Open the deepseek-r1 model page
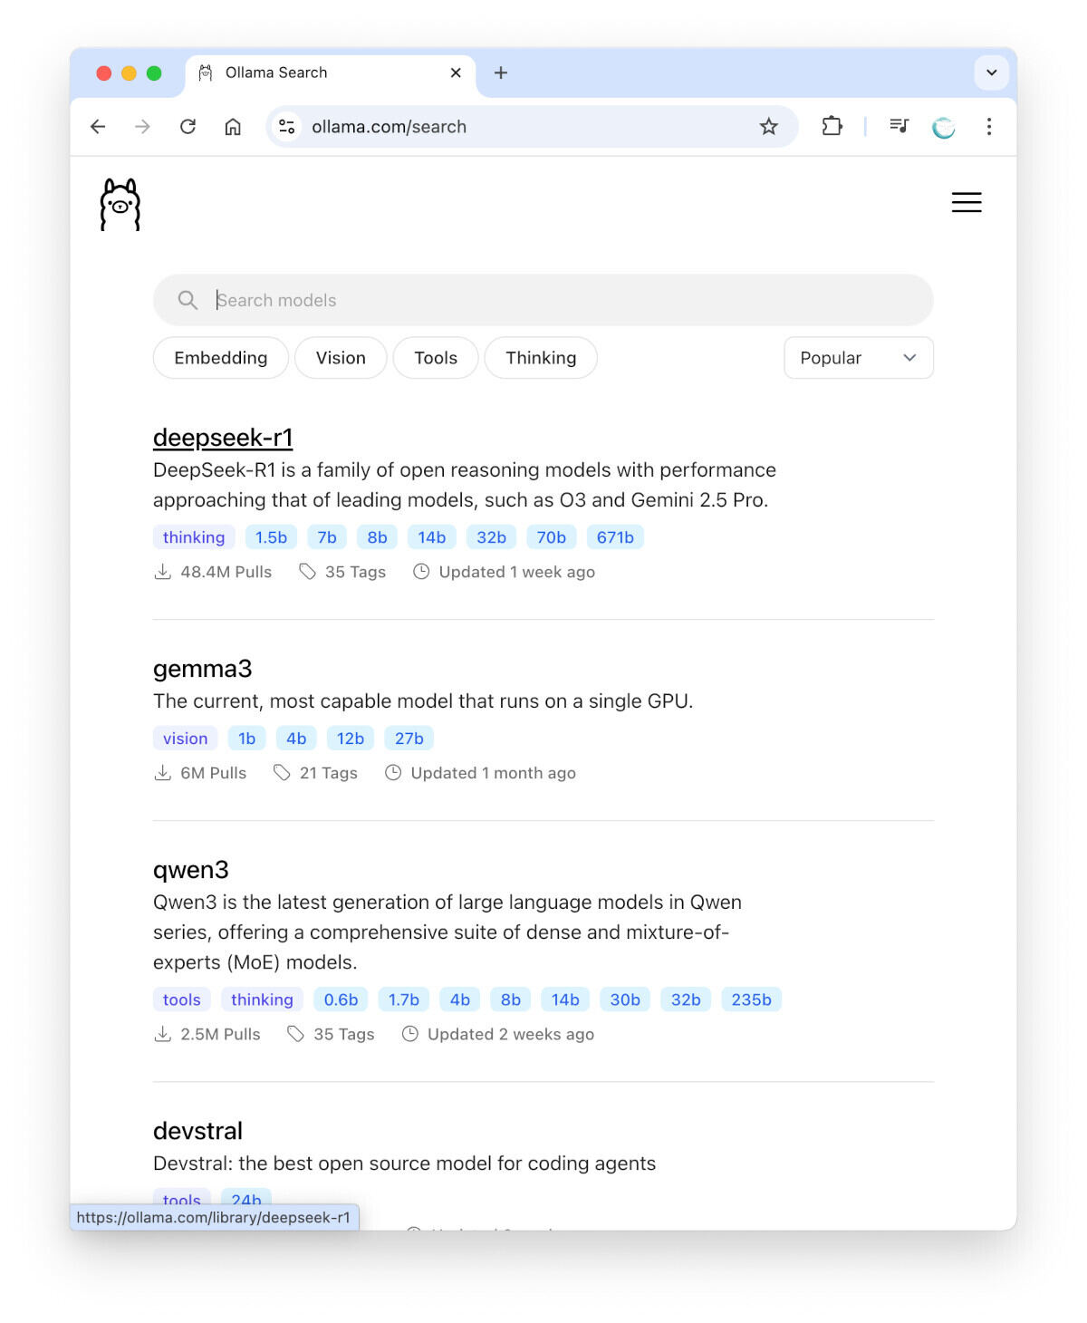 coord(223,438)
